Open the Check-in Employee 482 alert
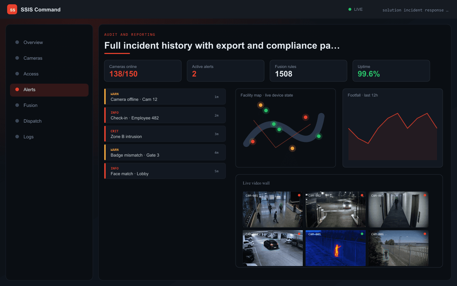457x286 pixels. pyautogui.click(x=165, y=115)
